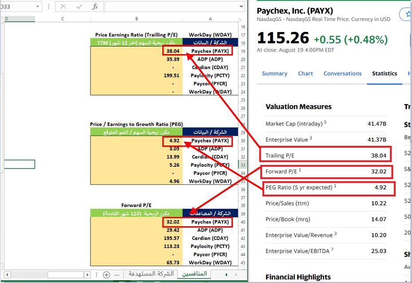Click the star follow icon for PAYX
Screen dimensions: 412x283
click(408, 14)
